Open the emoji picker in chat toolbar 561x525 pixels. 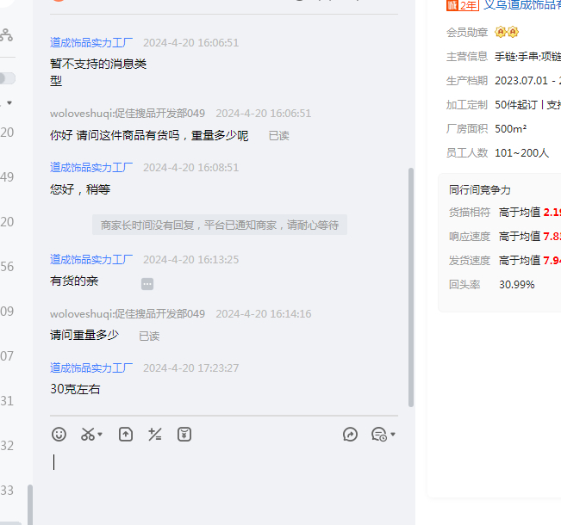[59, 435]
